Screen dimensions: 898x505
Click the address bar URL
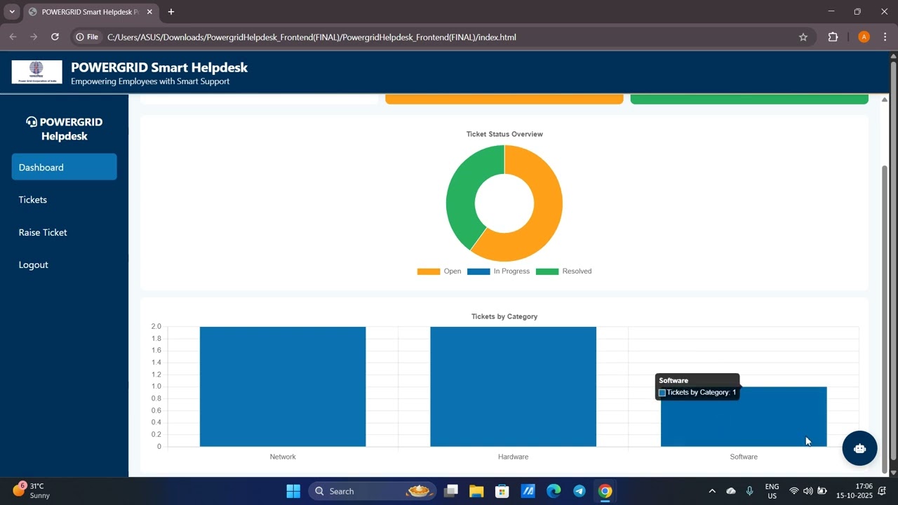(311, 37)
